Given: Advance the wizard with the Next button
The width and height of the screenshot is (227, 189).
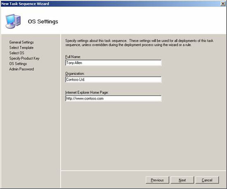Looking at the screenshot, I should pyautogui.click(x=182, y=180).
